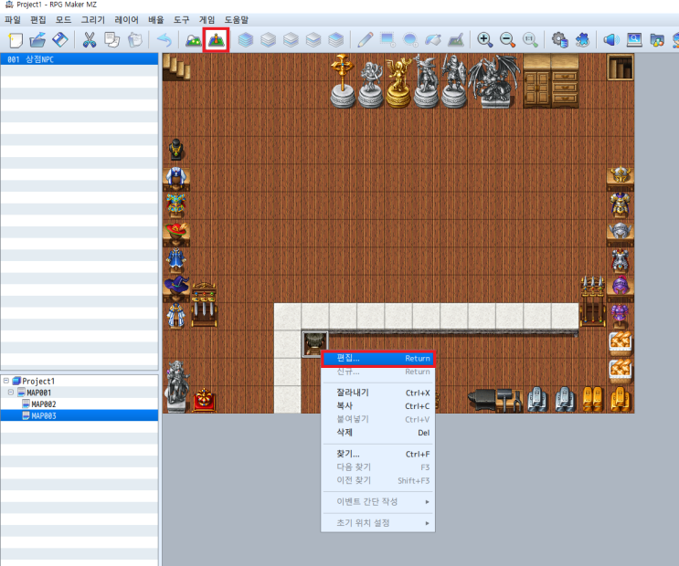Select the Pencil drawing tool
The width and height of the screenshot is (679, 566).
[365, 40]
